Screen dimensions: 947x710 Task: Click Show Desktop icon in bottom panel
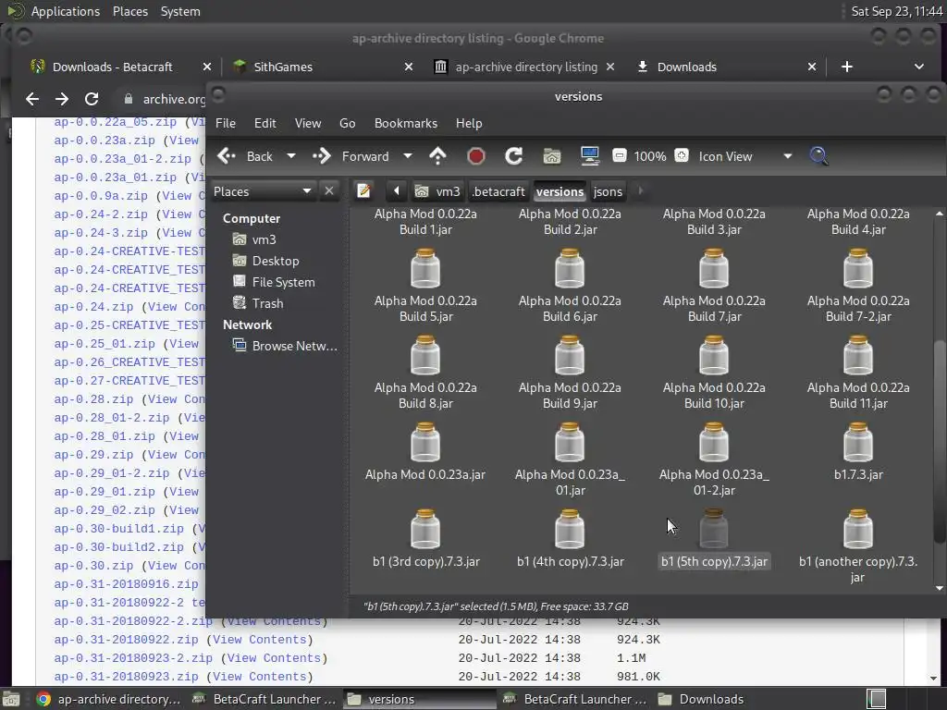pos(11,699)
